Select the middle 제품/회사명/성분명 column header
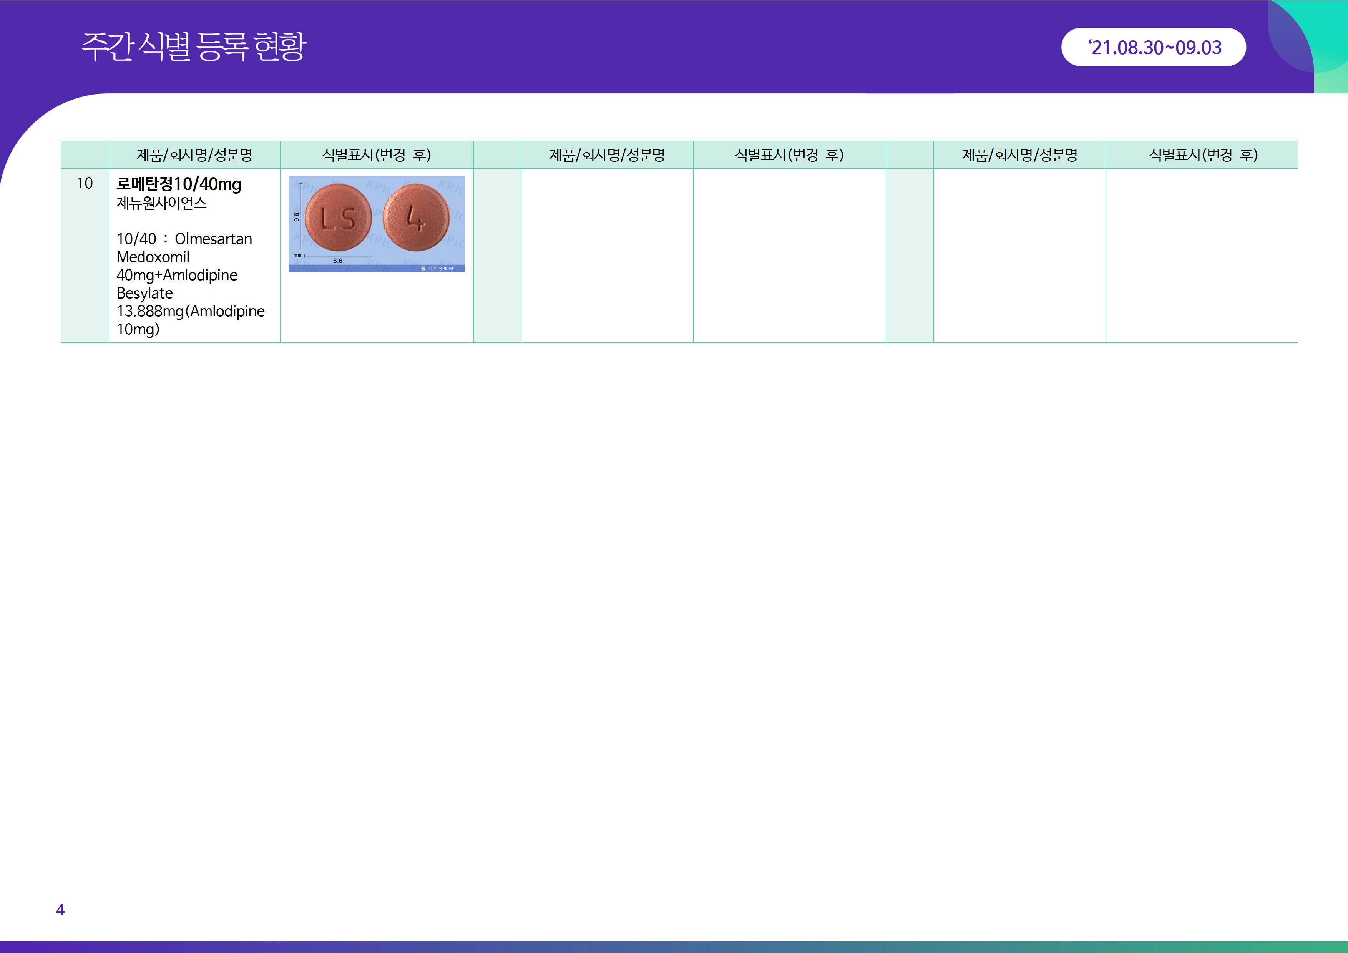 [x=606, y=155]
